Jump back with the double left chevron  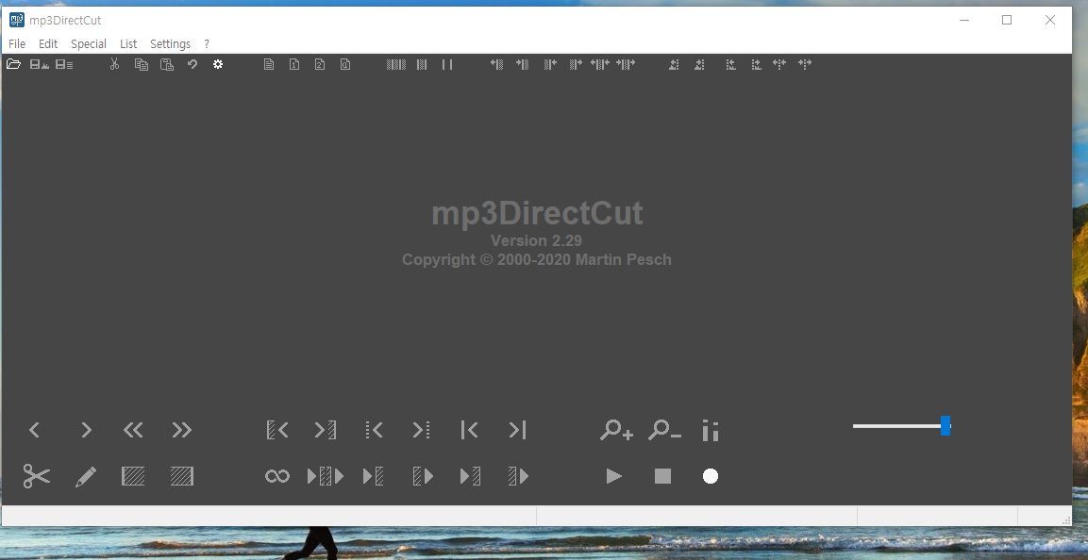click(133, 431)
